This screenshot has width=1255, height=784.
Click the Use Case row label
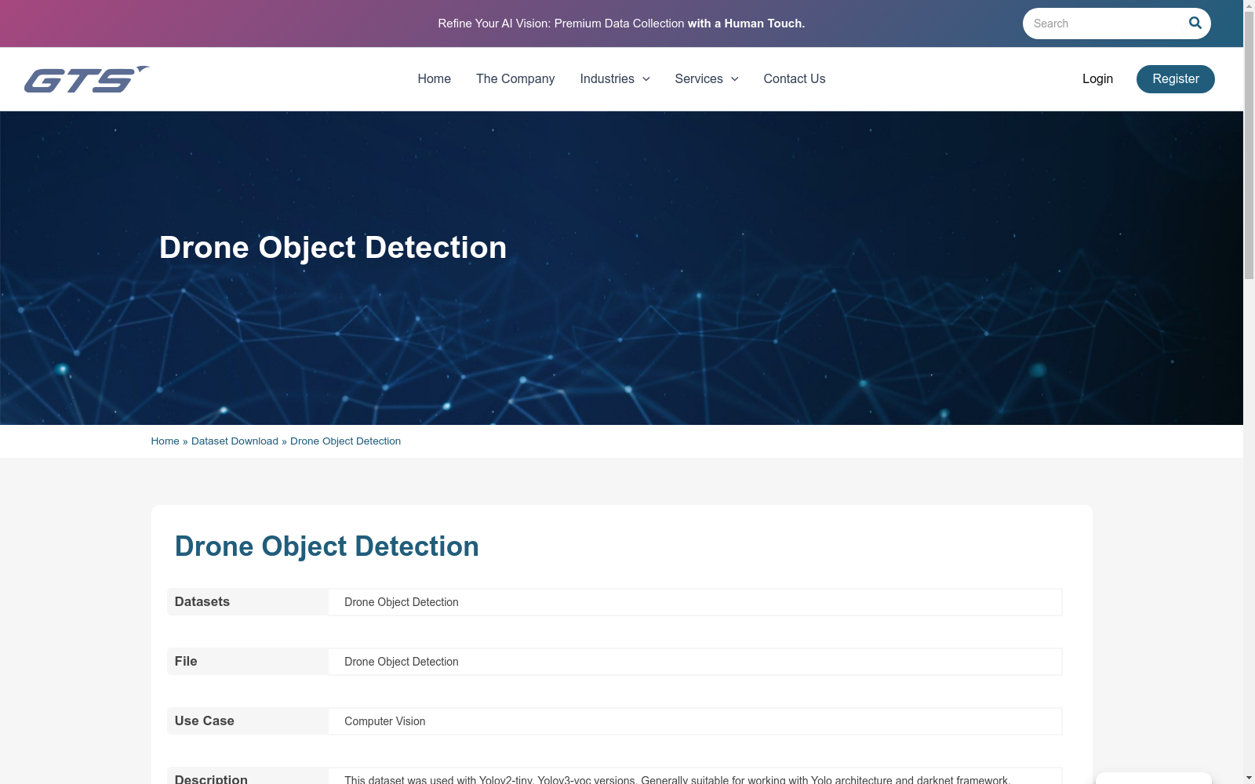click(204, 720)
